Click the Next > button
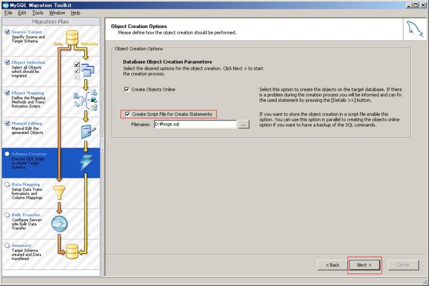Screen dimensions: 429x286 click(364, 265)
